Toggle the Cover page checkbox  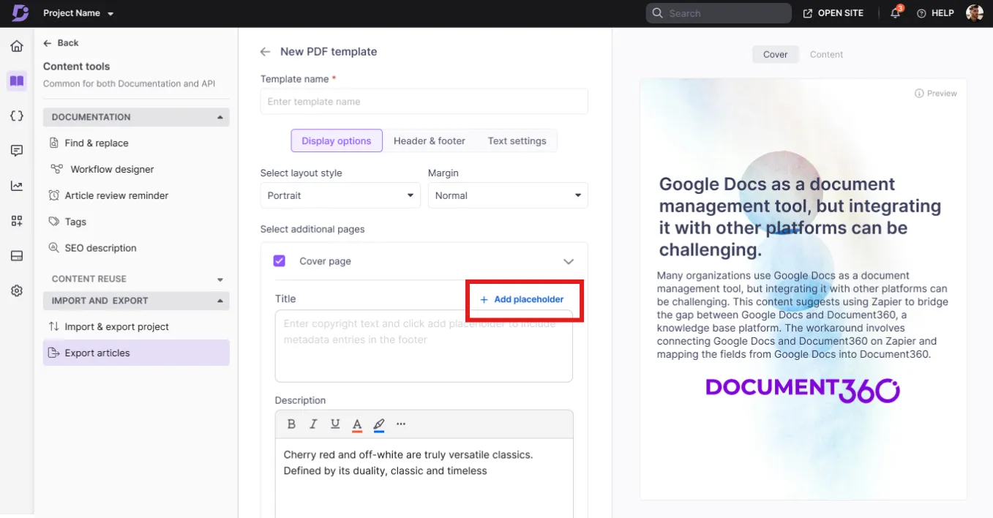279,261
